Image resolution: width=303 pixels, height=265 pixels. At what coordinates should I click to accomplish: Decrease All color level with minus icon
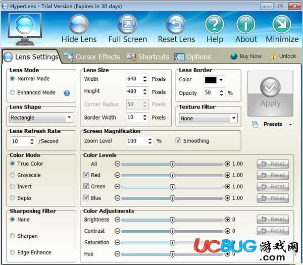tap(117, 164)
